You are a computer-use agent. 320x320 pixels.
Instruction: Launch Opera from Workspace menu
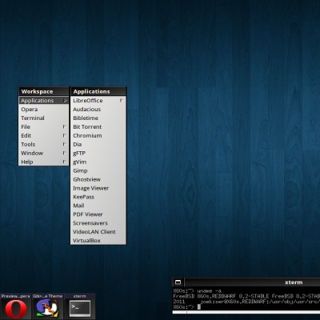(44, 110)
